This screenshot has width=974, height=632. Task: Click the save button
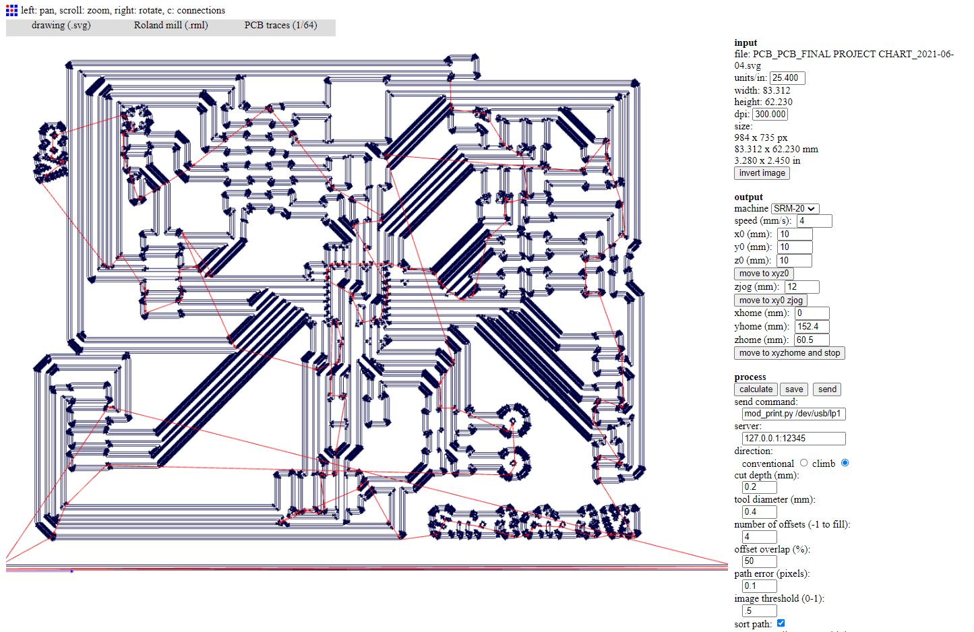pyautogui.click(x=794, y=389)
